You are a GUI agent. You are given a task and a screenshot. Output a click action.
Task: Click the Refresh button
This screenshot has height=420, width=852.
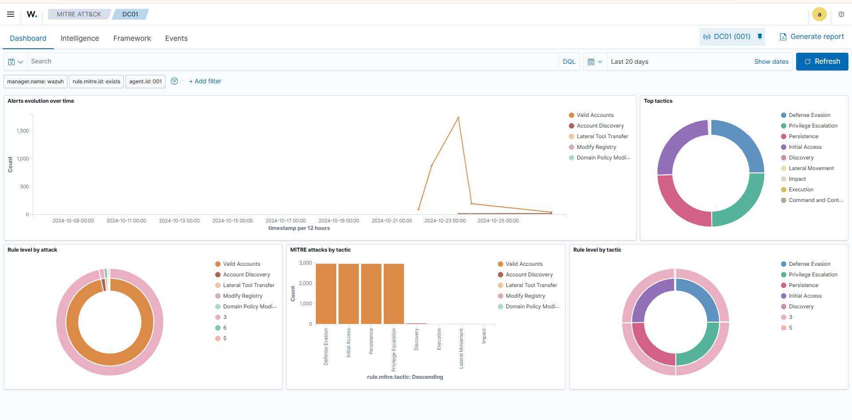click(x=822, y=61)
